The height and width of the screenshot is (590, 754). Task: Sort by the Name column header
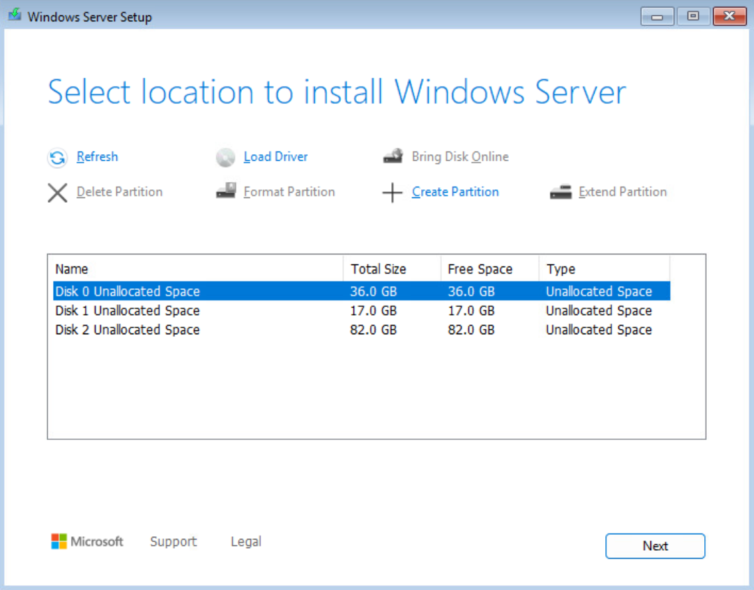coord(198,269)
